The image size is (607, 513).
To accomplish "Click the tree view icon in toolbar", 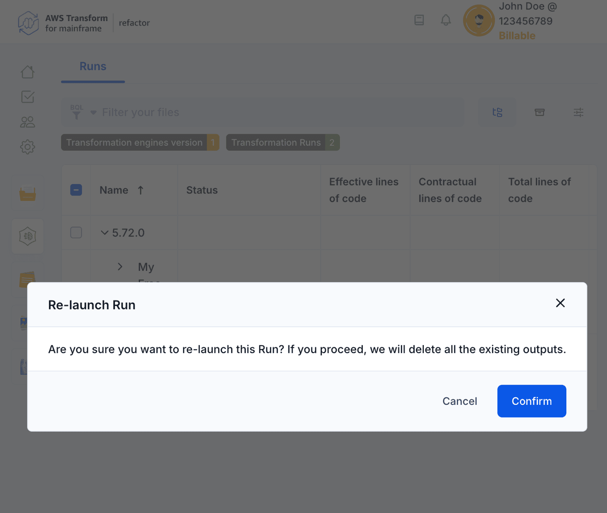I will [497, 112].
